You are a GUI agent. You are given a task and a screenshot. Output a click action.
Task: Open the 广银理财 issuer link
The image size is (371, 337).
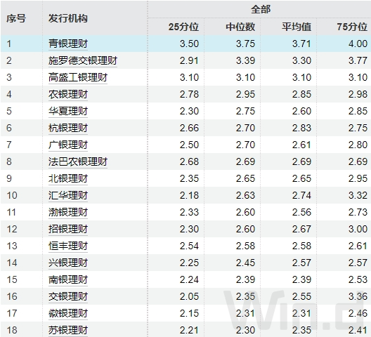point(68,145)
